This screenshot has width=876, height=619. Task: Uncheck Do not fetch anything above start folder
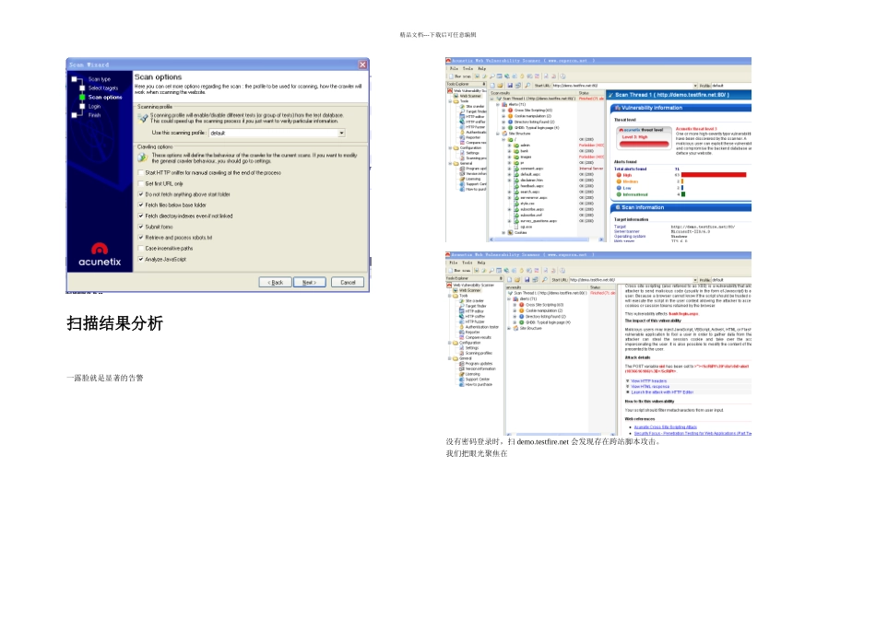pyautogui.click(x=141, y=194)
